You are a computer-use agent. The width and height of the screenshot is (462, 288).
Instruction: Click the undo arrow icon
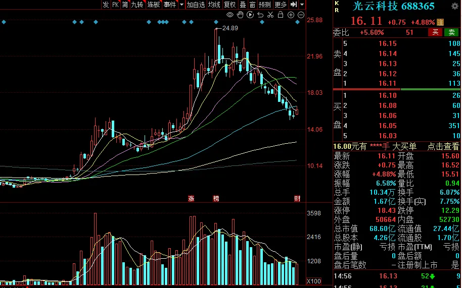(261, 15)
